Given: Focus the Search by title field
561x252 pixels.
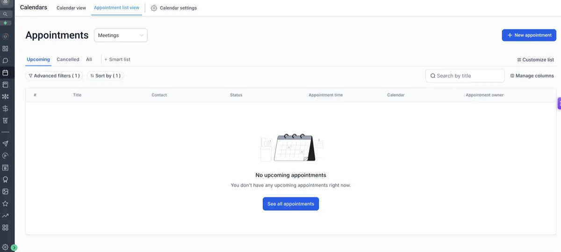Looking at the screenshot, I should (465, 76).
